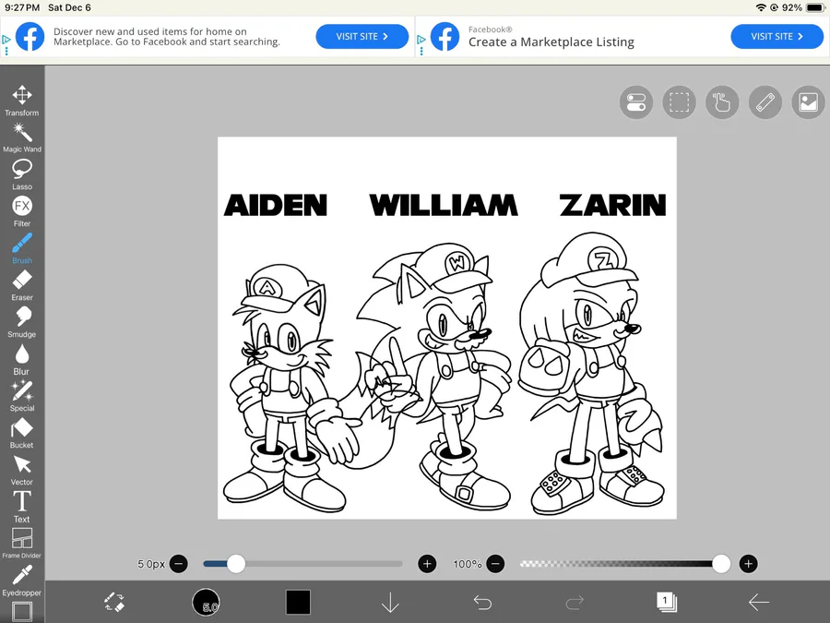The width and height of the screenshot is (830, 623).
Task: Undo the last stroke
Action: coord(482,603)
